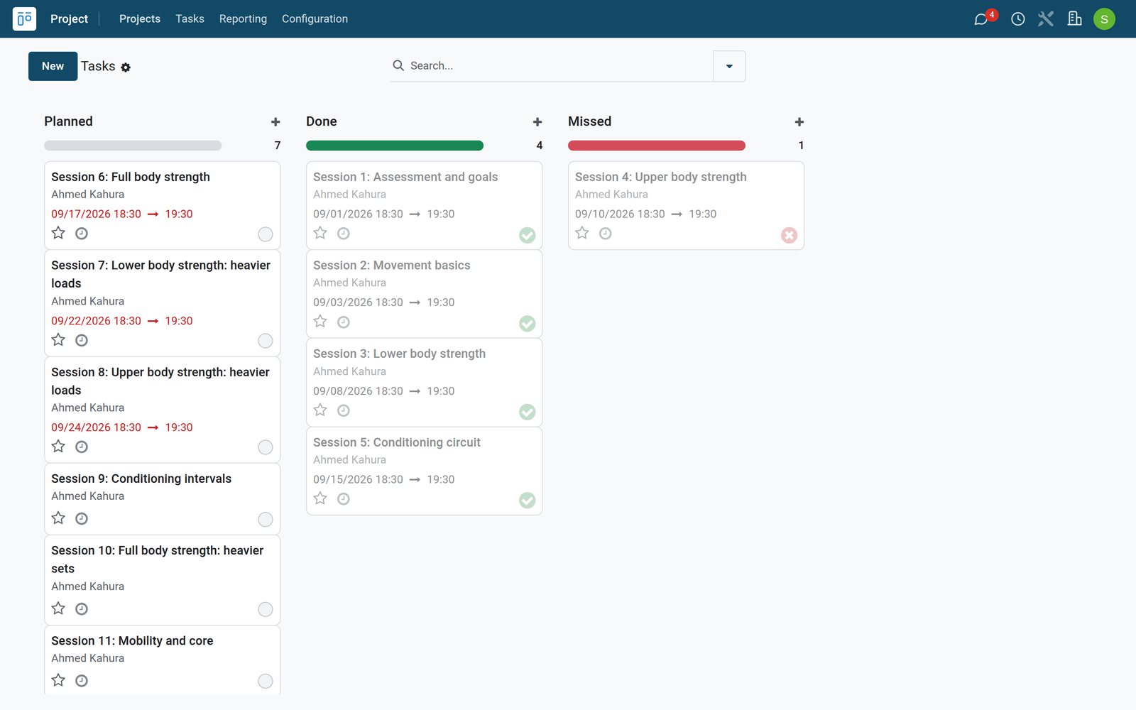Open the user avatar menu

[1104, 19]
